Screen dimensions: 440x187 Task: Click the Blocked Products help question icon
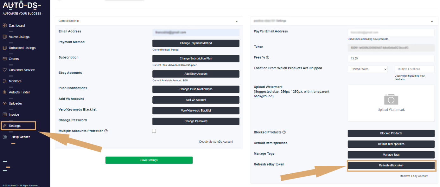click(284, 132)
